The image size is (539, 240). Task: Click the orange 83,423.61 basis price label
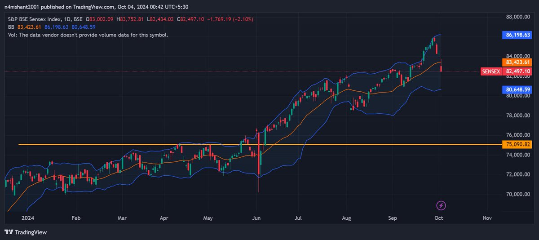pyautogui.click(x=517, y=62)
